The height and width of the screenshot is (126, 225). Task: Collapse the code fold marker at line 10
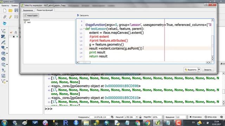click(84, 29)
